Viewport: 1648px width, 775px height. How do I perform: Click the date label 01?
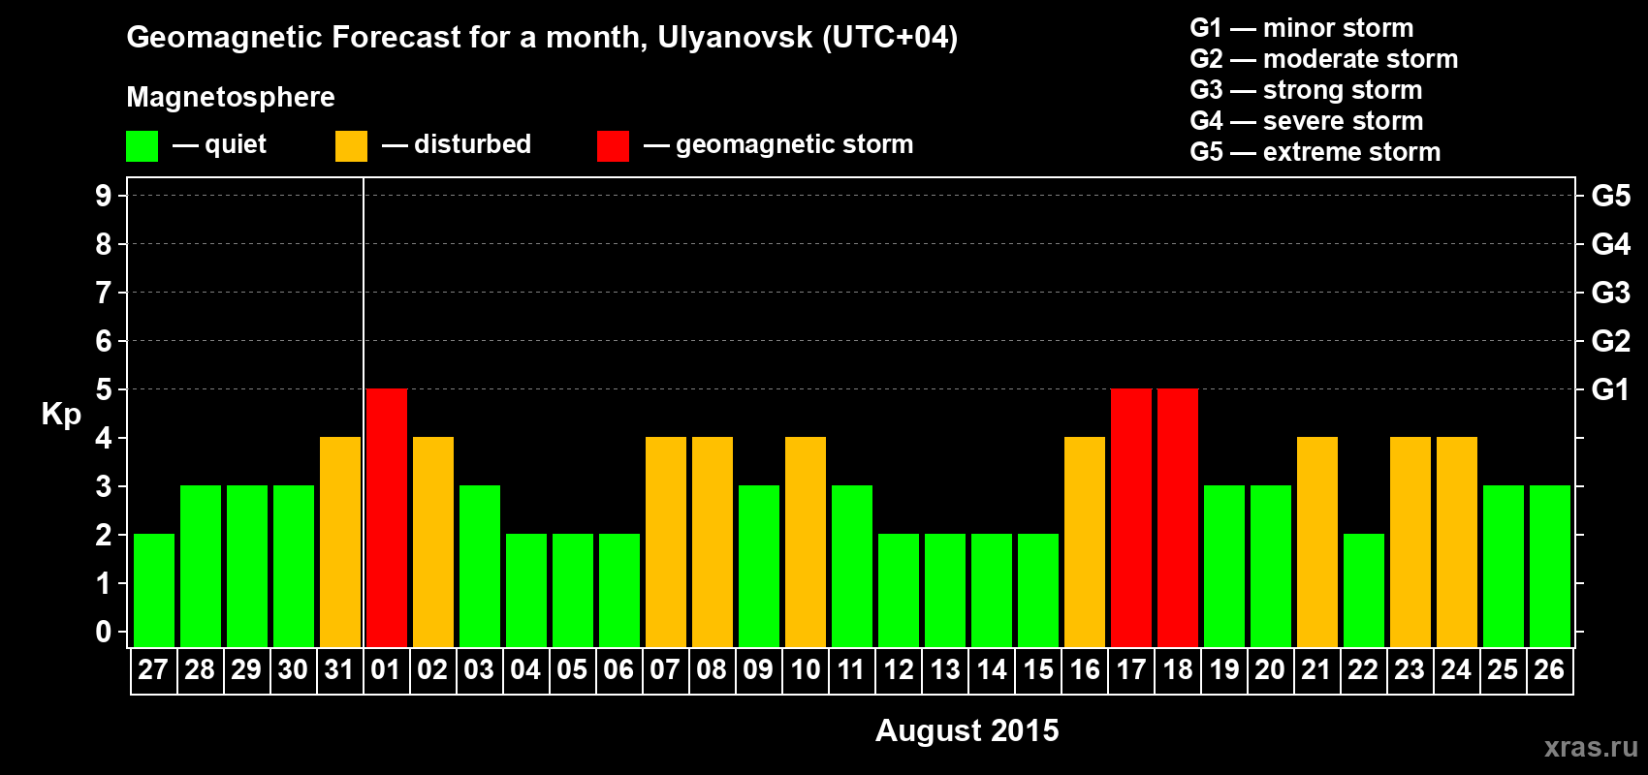[386, 670]
